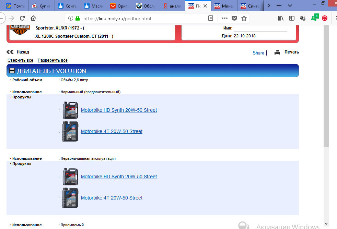
Task: Click 'Первоначальная эксплуатация' usage text
Action: pos(88,158)
